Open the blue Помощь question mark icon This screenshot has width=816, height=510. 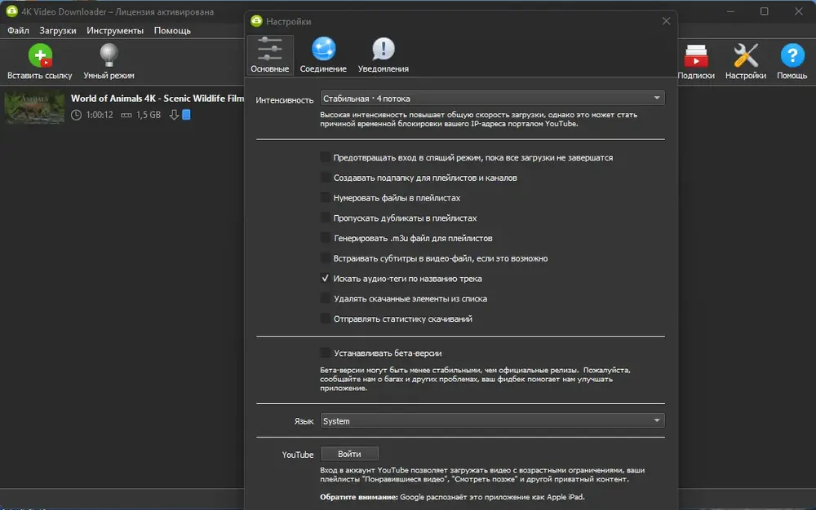point(792,55)
